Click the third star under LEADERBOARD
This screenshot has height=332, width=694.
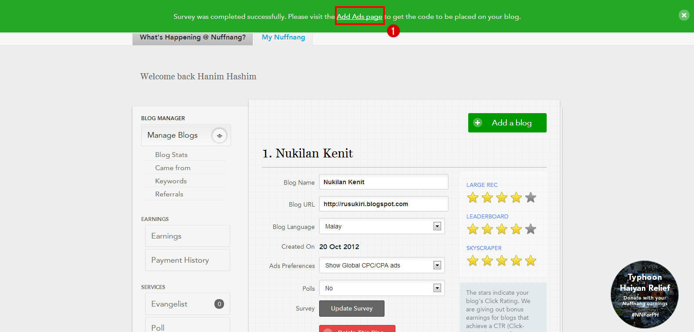pos(502,229)
